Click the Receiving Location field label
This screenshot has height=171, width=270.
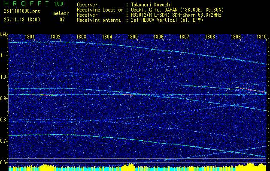pos(100,10)
